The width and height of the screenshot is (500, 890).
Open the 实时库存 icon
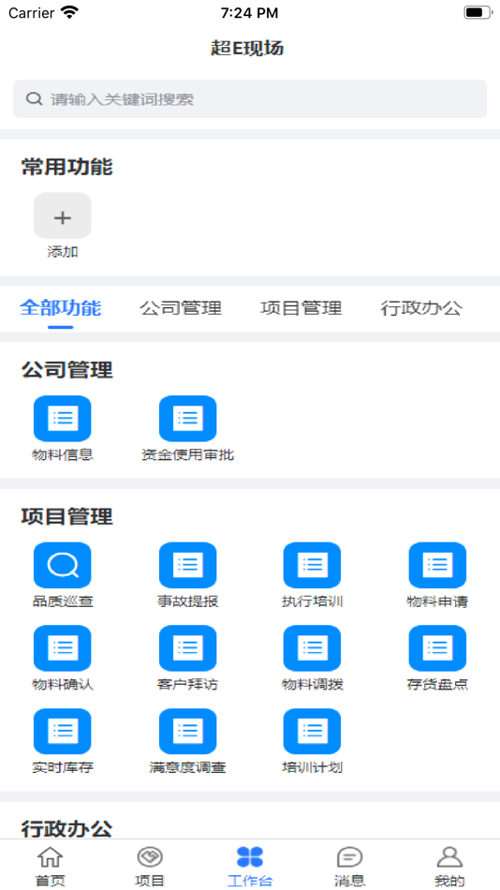[63, 731]
